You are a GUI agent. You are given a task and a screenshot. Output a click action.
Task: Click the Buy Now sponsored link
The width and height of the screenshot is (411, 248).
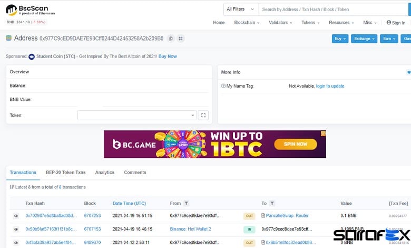click(168, 56)
